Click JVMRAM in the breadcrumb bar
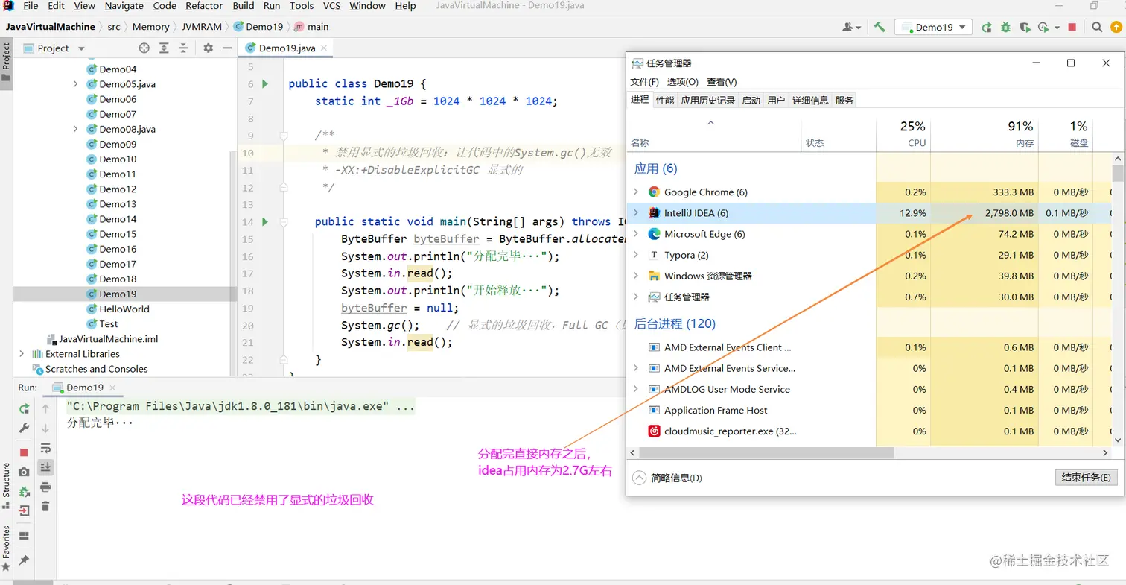Screen dimensions: 1126x585 pos(202,27)
